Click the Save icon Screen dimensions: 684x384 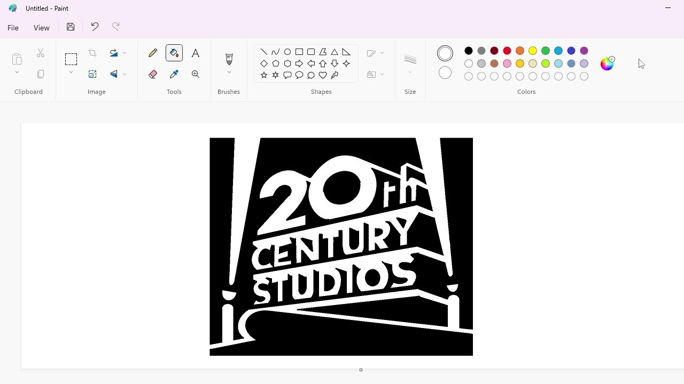pyautogui.click(x=71, y=27)
